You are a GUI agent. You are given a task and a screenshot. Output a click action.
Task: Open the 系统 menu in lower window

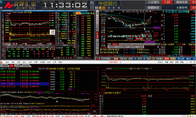click(x=7, y=62)
